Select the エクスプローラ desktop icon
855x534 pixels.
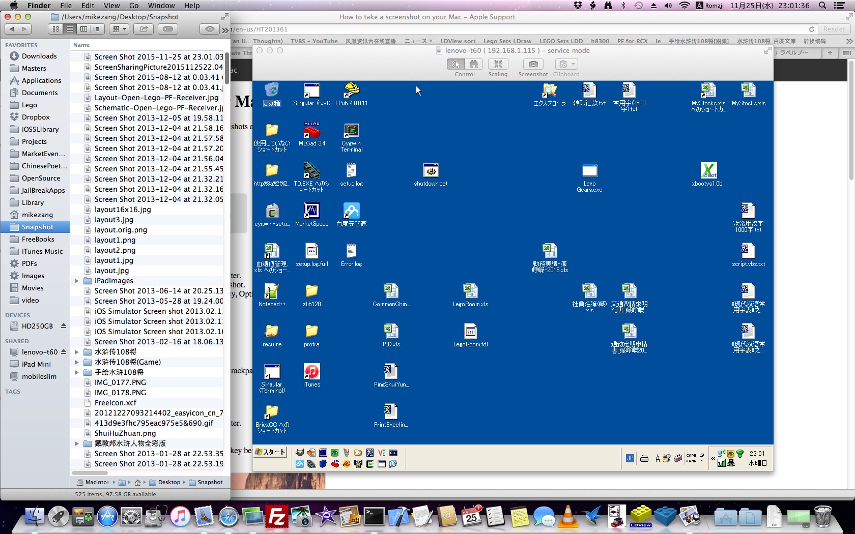[x=550, y=94]
